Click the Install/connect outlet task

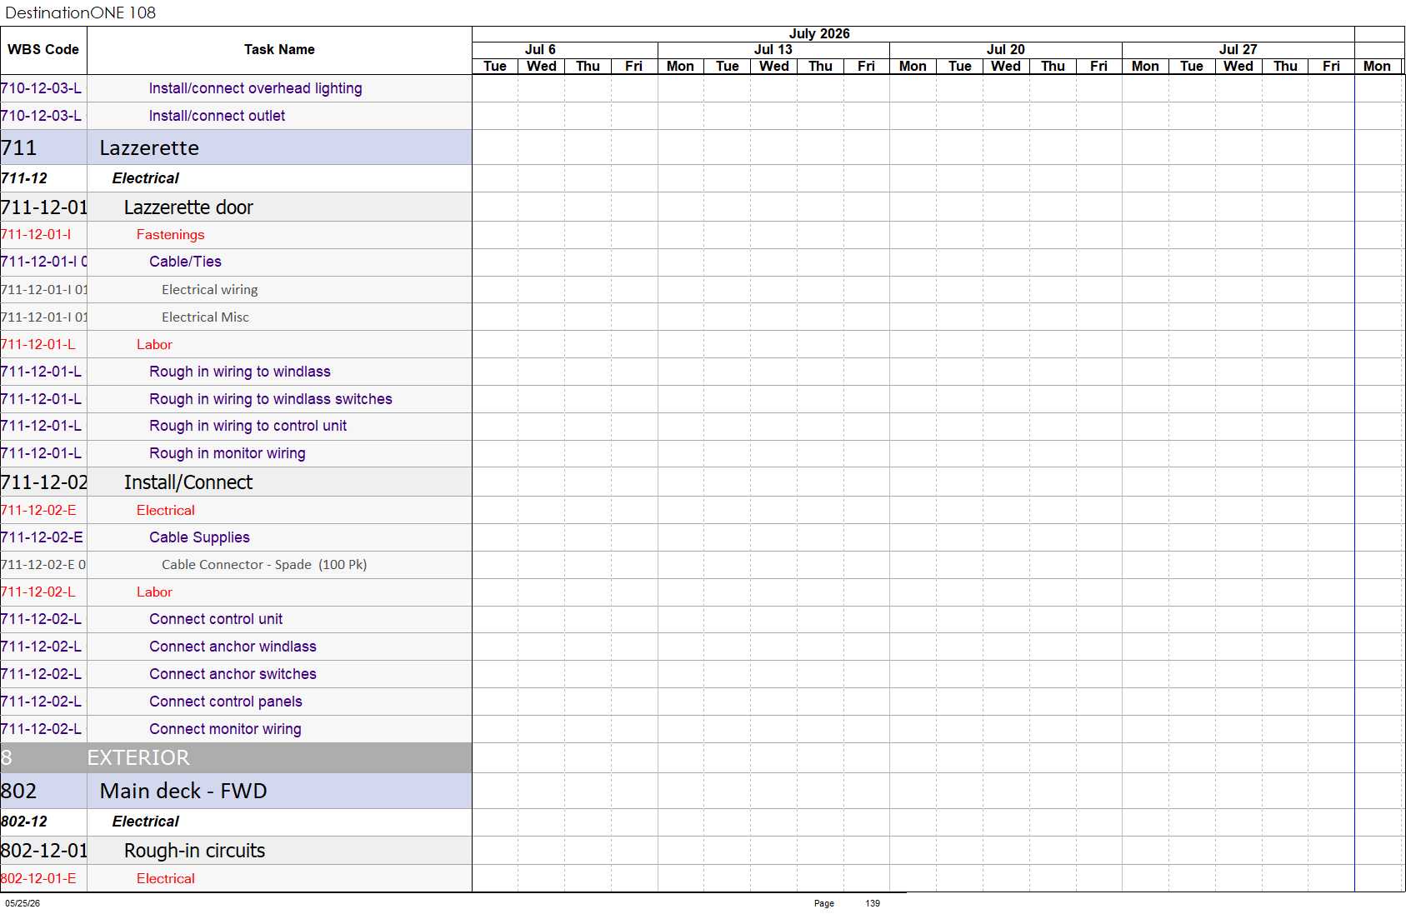point(217,116)
